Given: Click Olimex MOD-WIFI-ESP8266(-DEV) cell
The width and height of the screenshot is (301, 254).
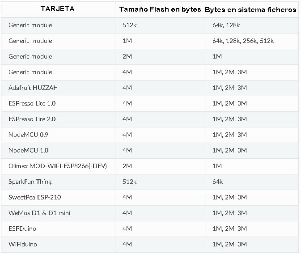Looking at the screenshot, I should pyautogui.click(x=58, y=166).
